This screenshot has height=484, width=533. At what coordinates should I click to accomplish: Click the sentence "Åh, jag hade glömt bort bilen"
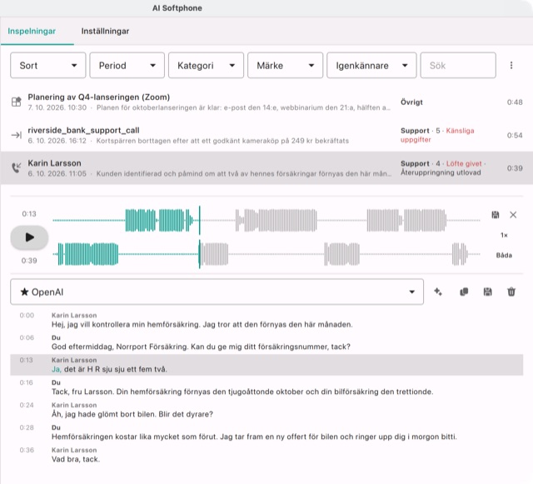coord(103,414)
